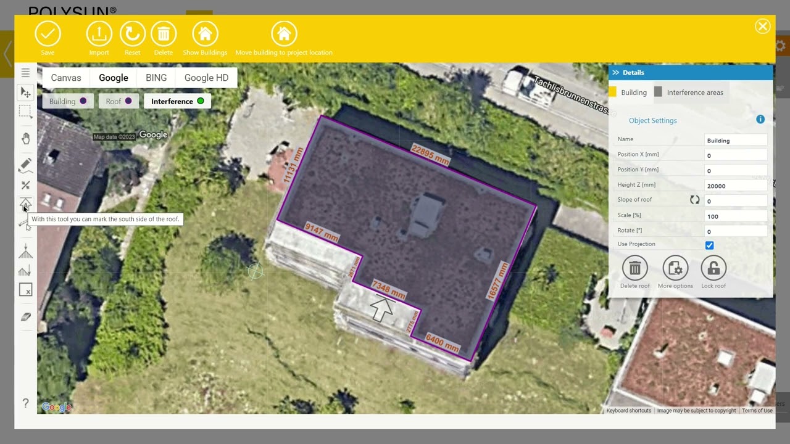Select the dashed rectangle marquee tool
The height and width of the screenshot is (444, 790).
[x=25, y=111]
